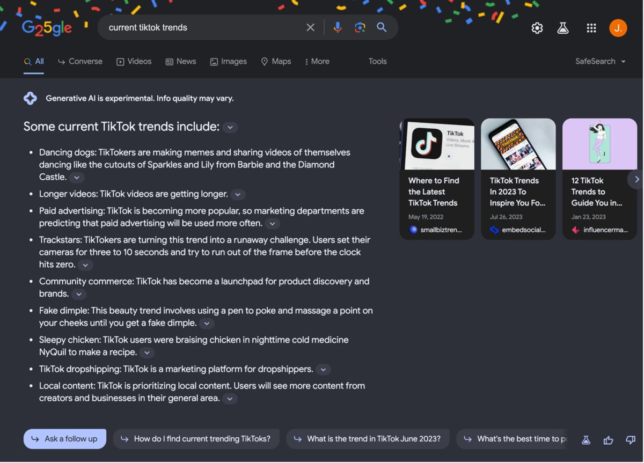Expand the Local content bullet
644x463 pixels.
click(230, 399)
